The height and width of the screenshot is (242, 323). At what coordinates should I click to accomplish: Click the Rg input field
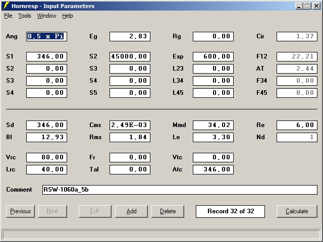[213, 36]
